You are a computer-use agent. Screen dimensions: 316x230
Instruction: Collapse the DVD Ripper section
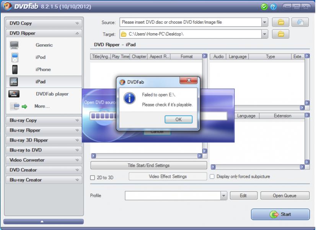[x=44, y=33]
